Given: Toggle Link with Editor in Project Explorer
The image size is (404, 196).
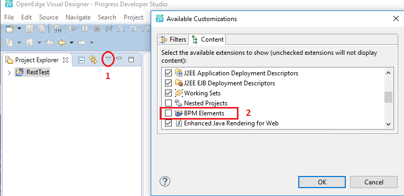Looking at the screenshot, I should click(93, 60).
